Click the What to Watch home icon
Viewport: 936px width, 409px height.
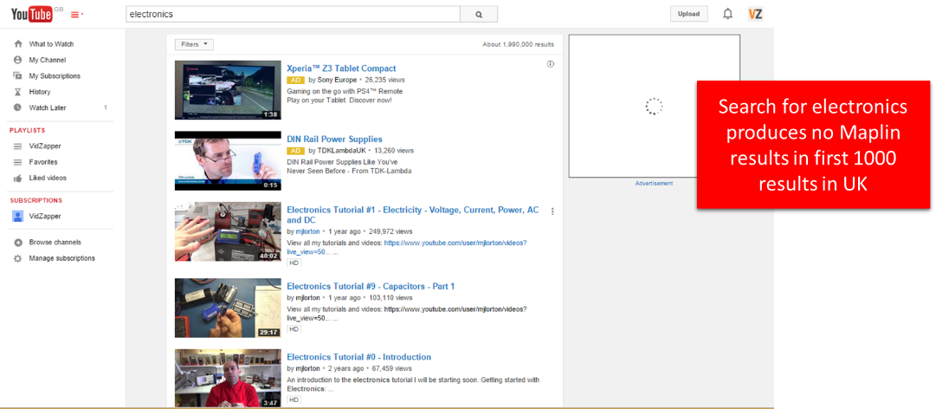(18, 44)
